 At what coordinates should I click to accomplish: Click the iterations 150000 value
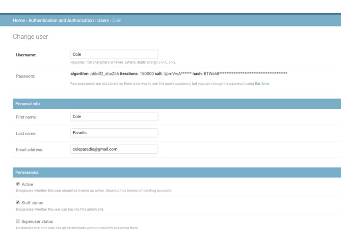[x=137, y=74]
